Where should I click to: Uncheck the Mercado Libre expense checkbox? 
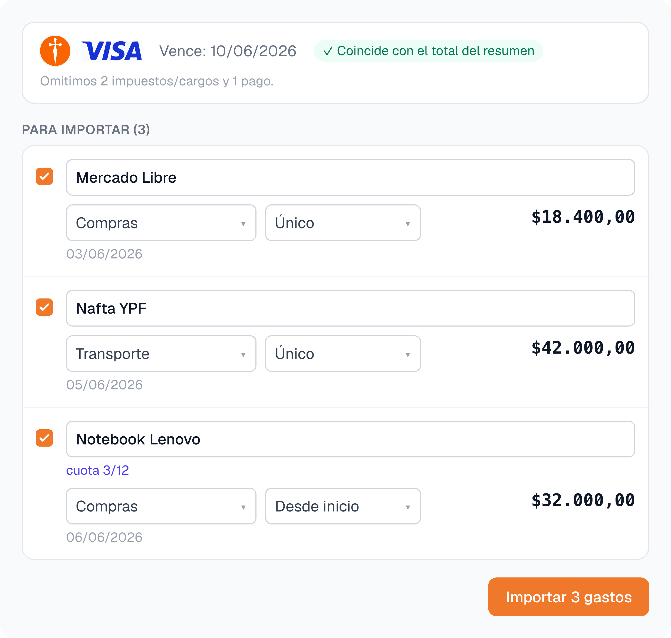[44, 176]
